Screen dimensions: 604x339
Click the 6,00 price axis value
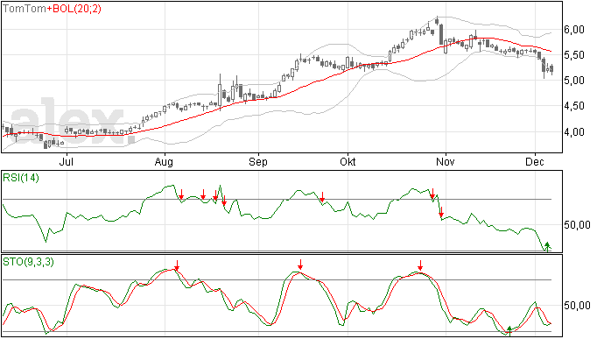[574, 30]
